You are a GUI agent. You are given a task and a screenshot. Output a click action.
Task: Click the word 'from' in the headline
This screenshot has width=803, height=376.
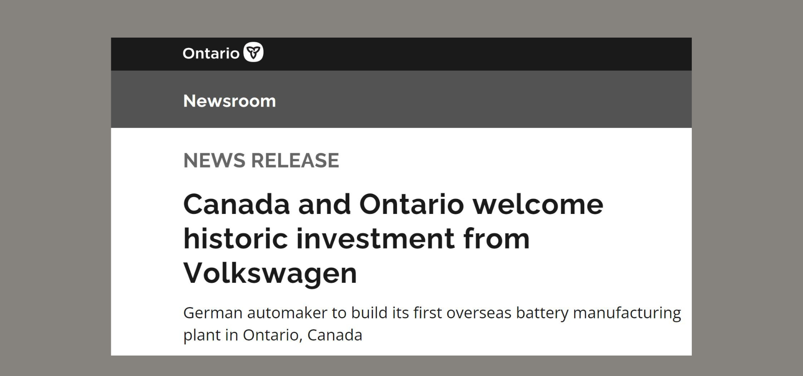coord(496,239)
